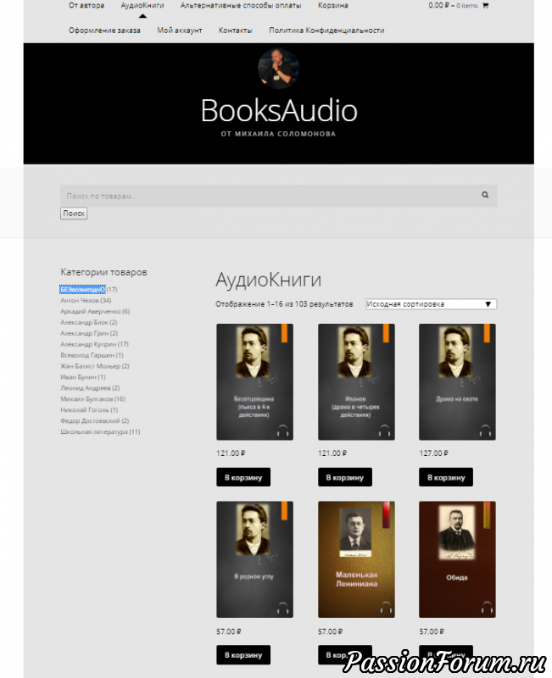This screenshot has height=678, width=552.
Task: Add Безотцовщина to cart
Action: pyautogui.click(x=243, y=477)
